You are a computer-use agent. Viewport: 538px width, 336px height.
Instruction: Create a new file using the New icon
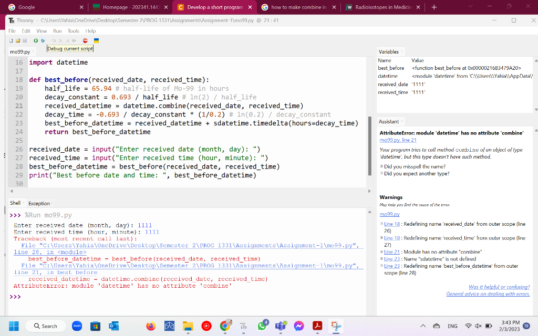coord(11,40)
